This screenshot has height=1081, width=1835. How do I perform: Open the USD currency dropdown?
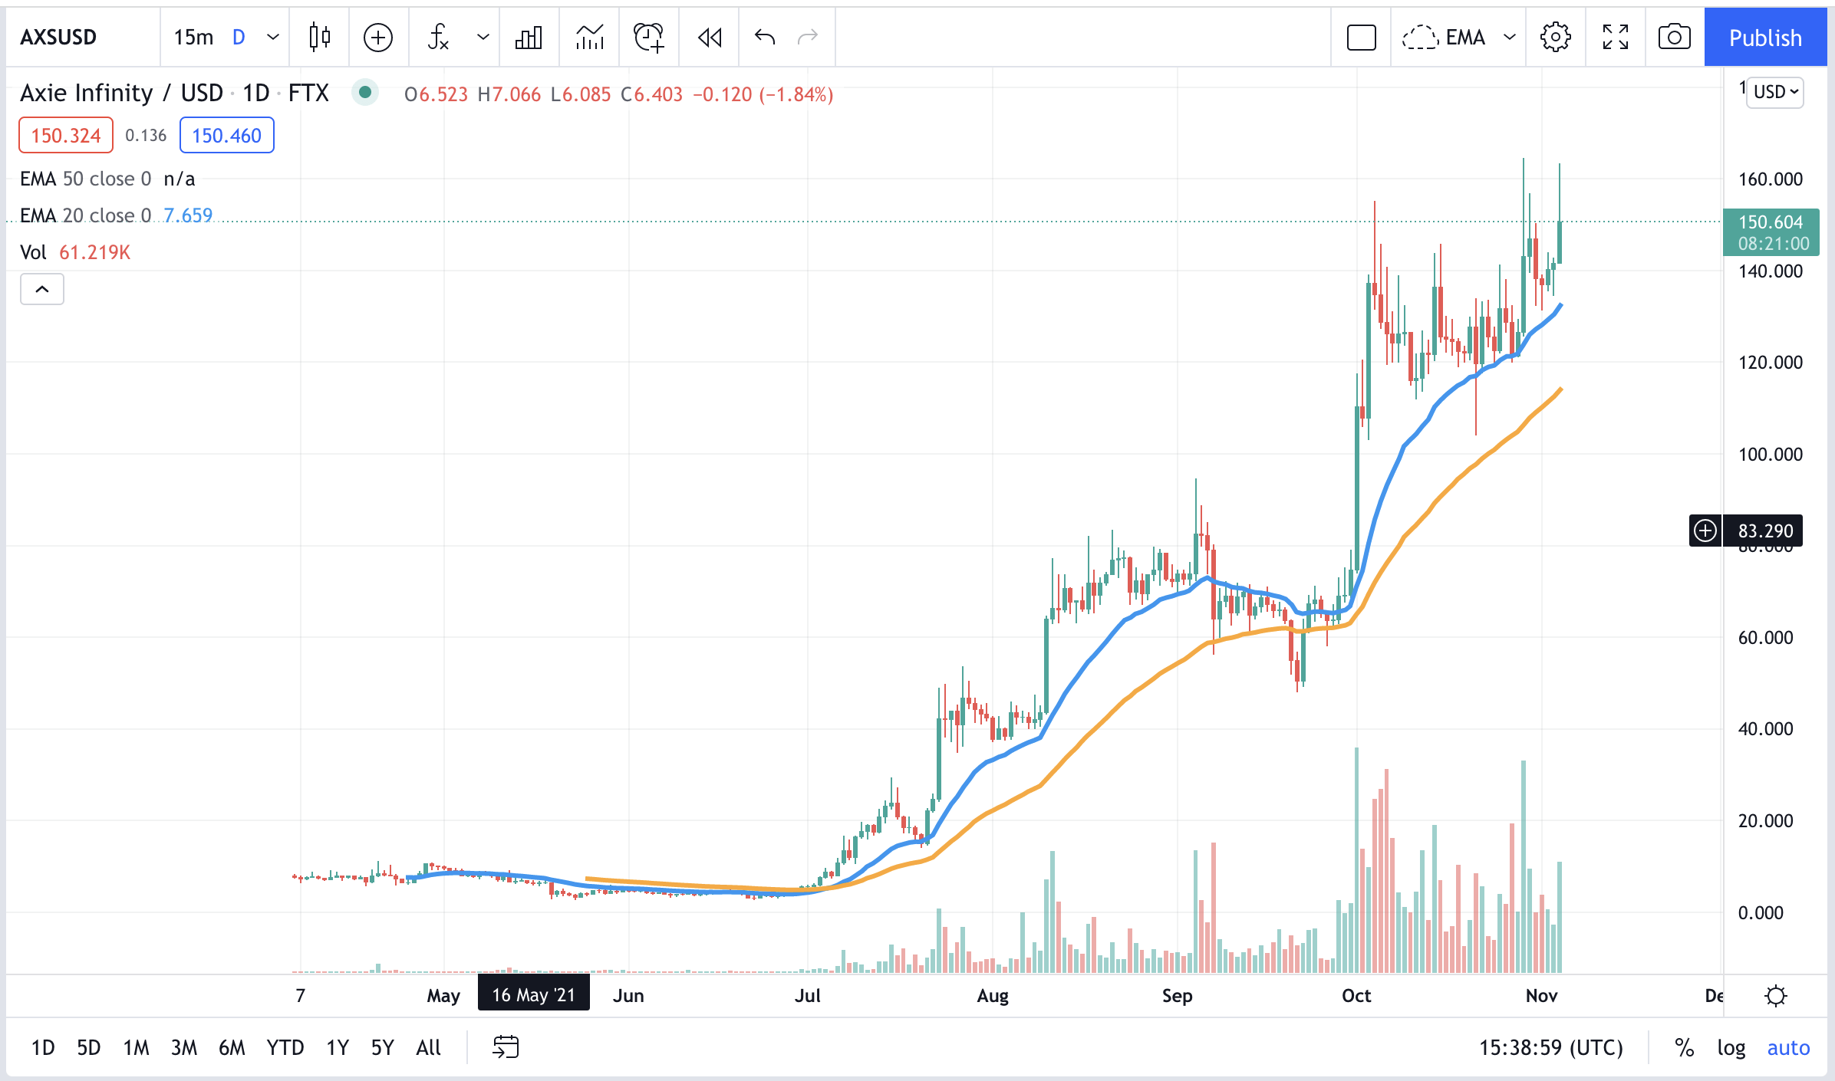point(1775,92)
